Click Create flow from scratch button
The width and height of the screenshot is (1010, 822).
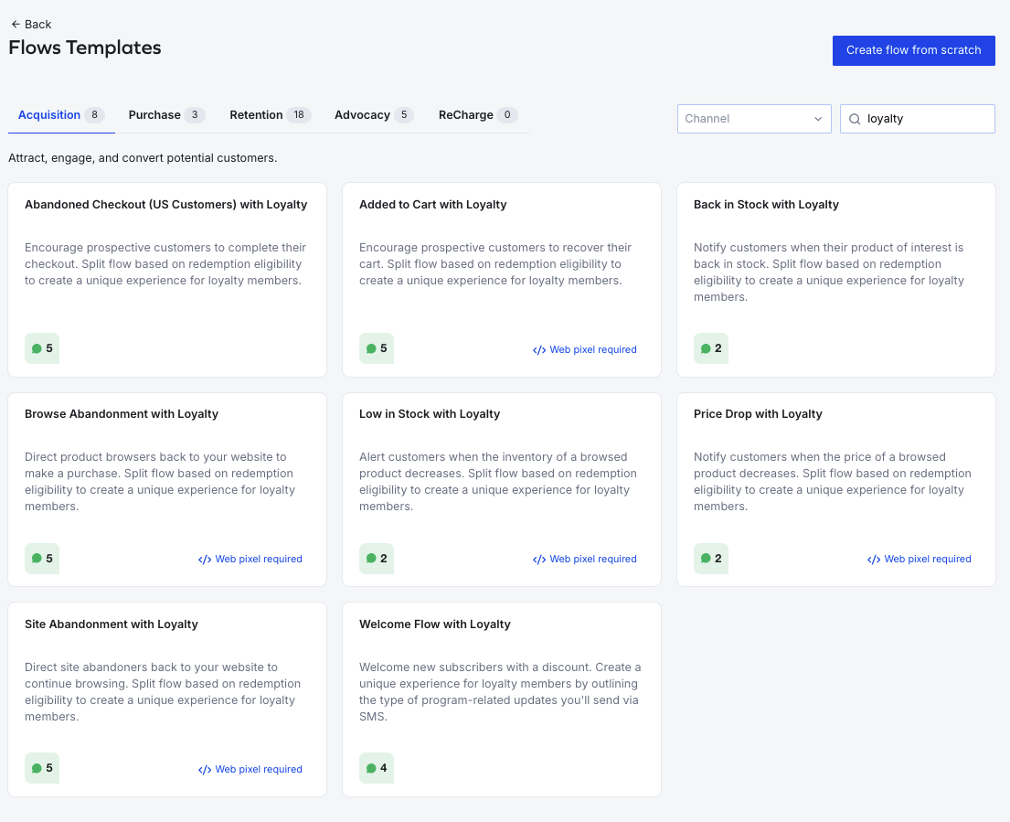(913, 50)
